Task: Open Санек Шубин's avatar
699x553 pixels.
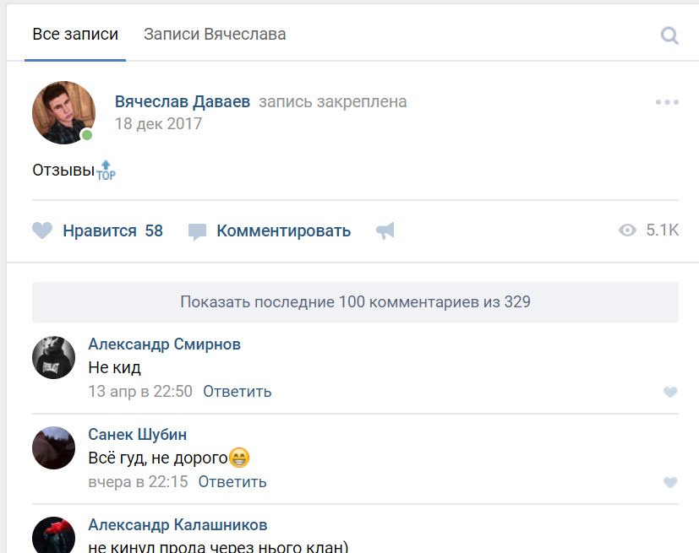Action: tap(54, 447)
